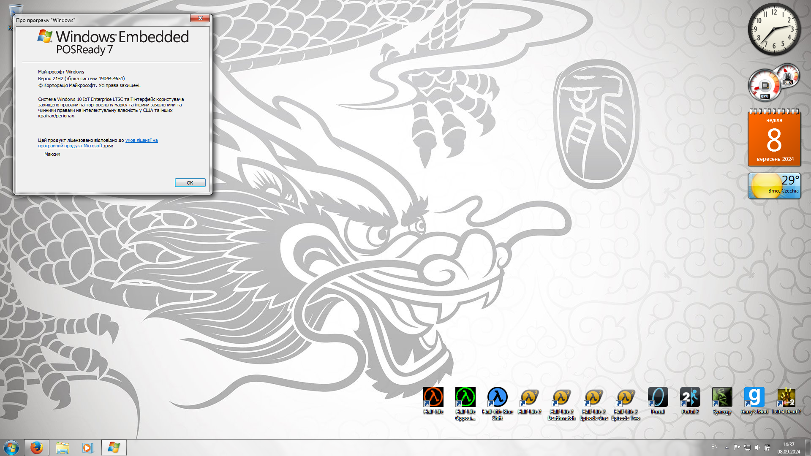Open Half-Life Opposing Force shortcut

click(x=465, y=398)
